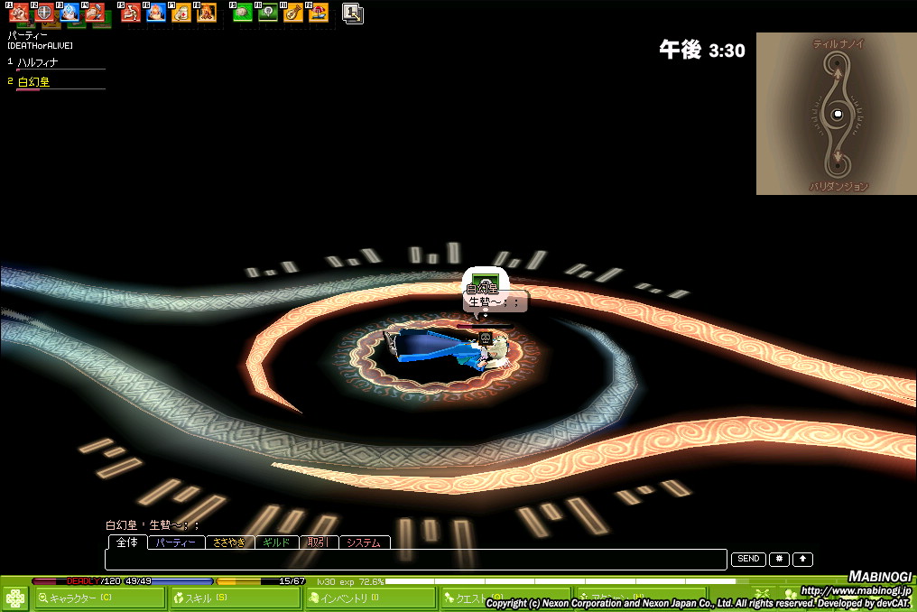This screenshot has height=612, width=917.
Task: Switch to the ささやき chat tab
Action: pyautogui.click(x=230, y=543)
